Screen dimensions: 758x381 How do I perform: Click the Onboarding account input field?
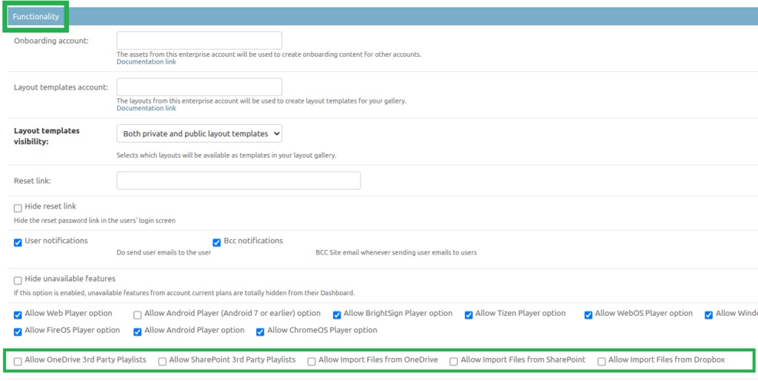pyautogui.click(x=199, y=41)
